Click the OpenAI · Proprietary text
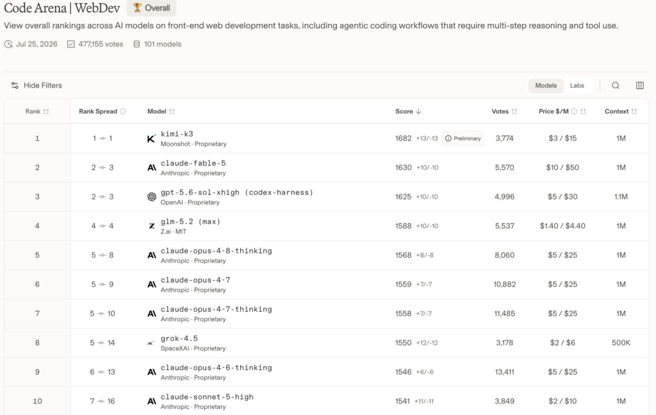The height and width of the screenshot is (415, 656). (190, 203)
